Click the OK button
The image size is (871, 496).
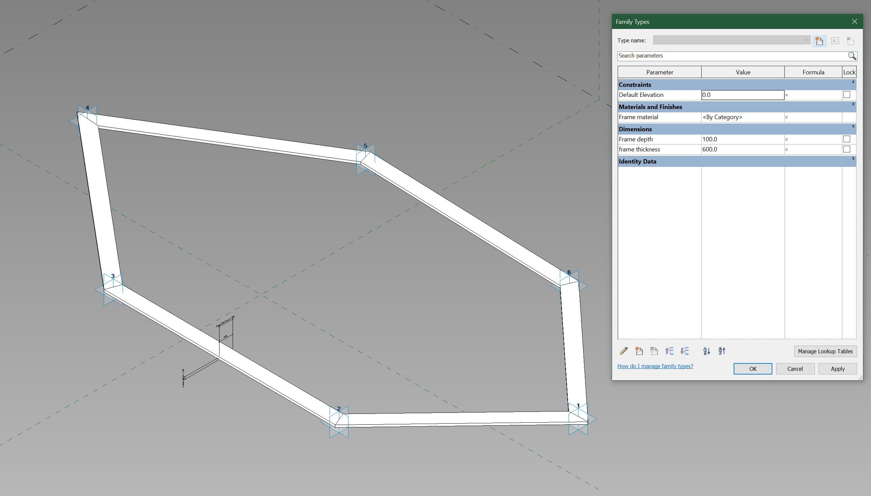click(753, 369)
